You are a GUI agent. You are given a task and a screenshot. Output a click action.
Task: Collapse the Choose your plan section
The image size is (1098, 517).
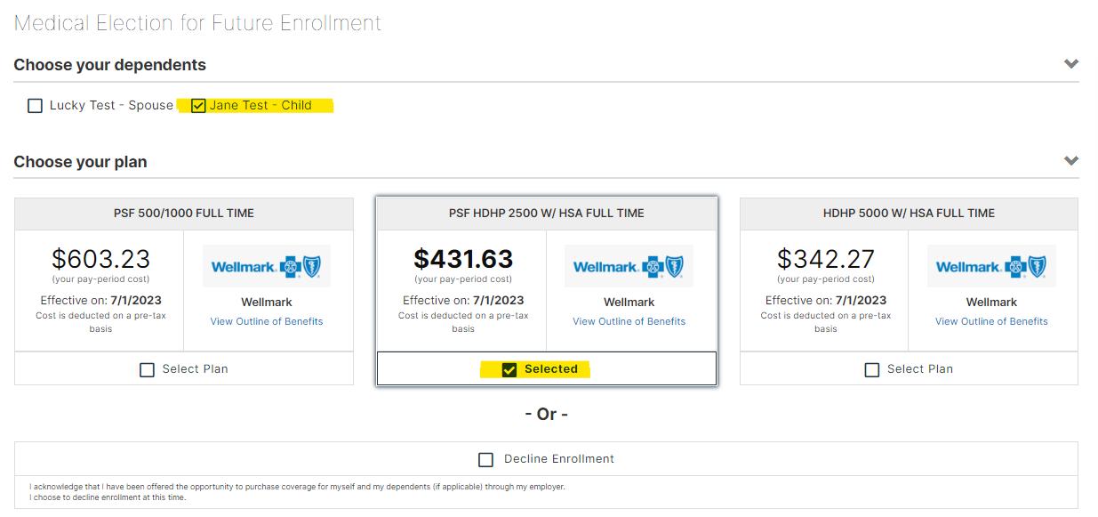pyautogui.click(x=1071, y=161)
